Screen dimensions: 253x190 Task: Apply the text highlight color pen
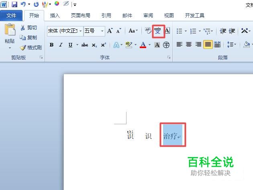(129, 45)
